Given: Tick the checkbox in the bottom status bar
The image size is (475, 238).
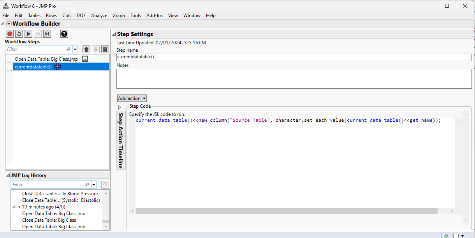Looking at the screenshot, I should coord(456,235).
